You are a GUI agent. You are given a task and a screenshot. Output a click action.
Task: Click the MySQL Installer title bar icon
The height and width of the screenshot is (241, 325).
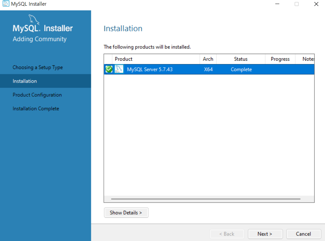click(6, 4)
